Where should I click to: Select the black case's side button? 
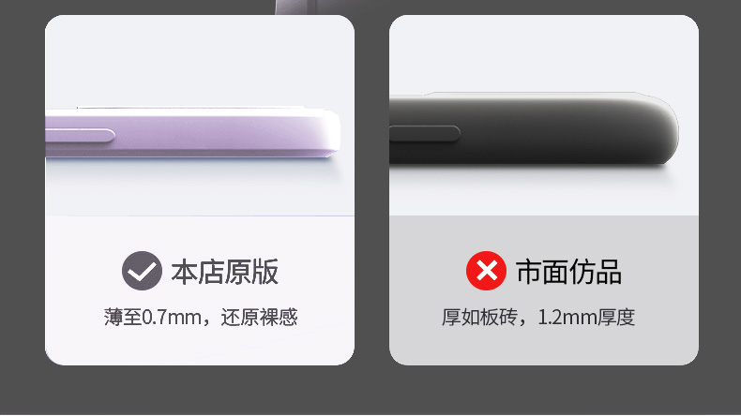(424, 134)
